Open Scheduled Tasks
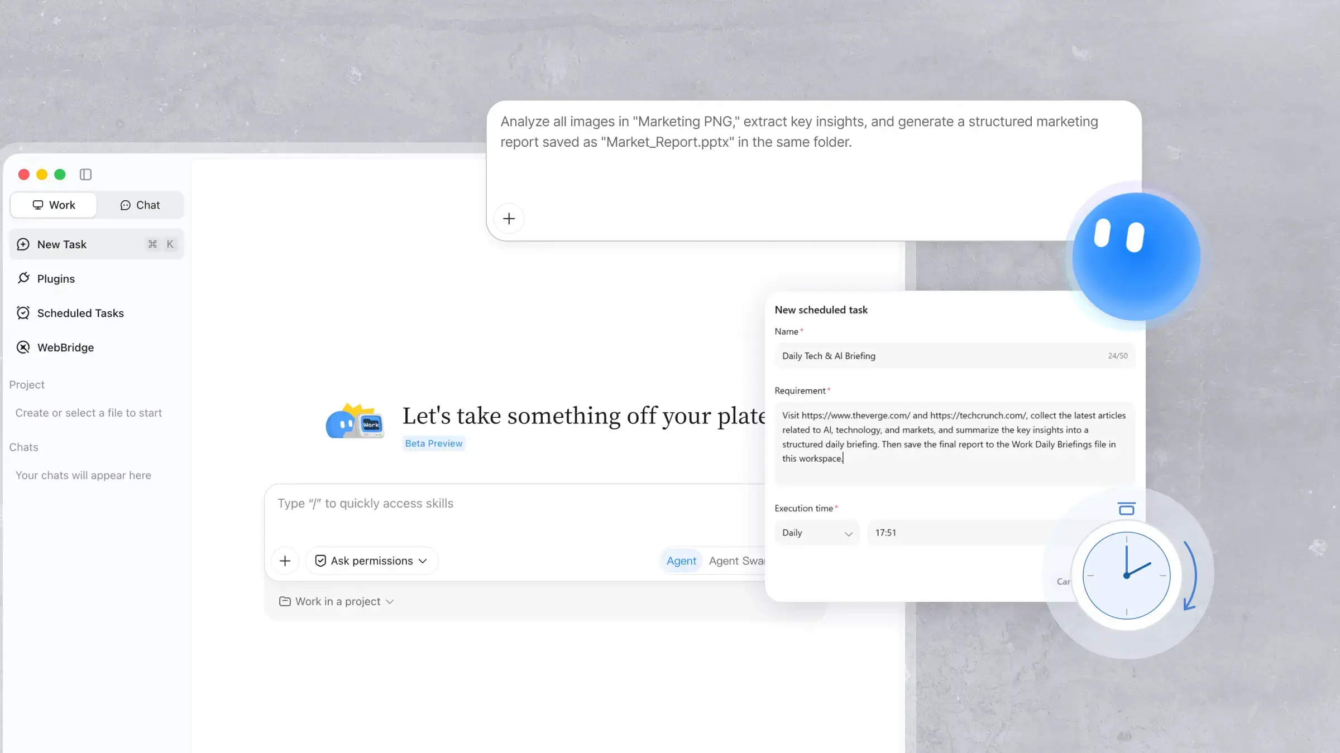 [x=97, y=313]
